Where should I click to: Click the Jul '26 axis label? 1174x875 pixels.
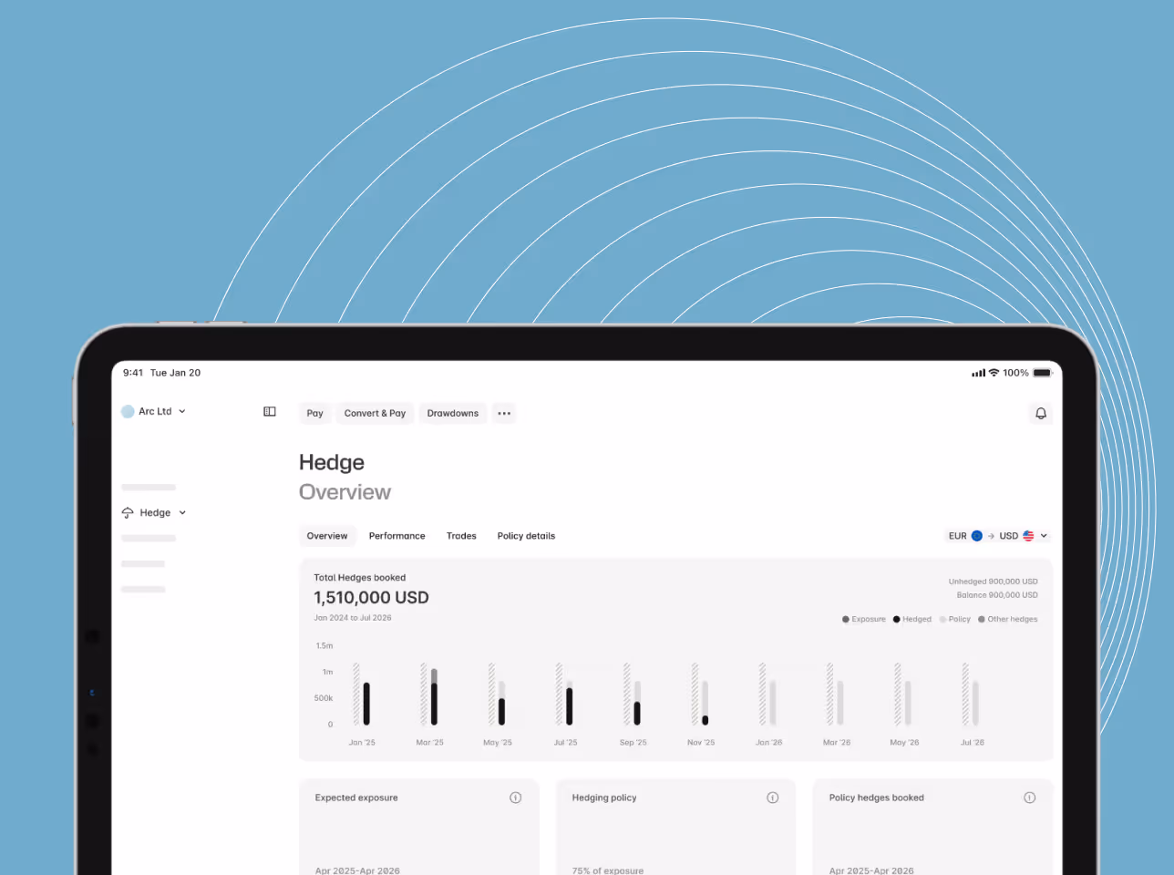pos(973,743)
